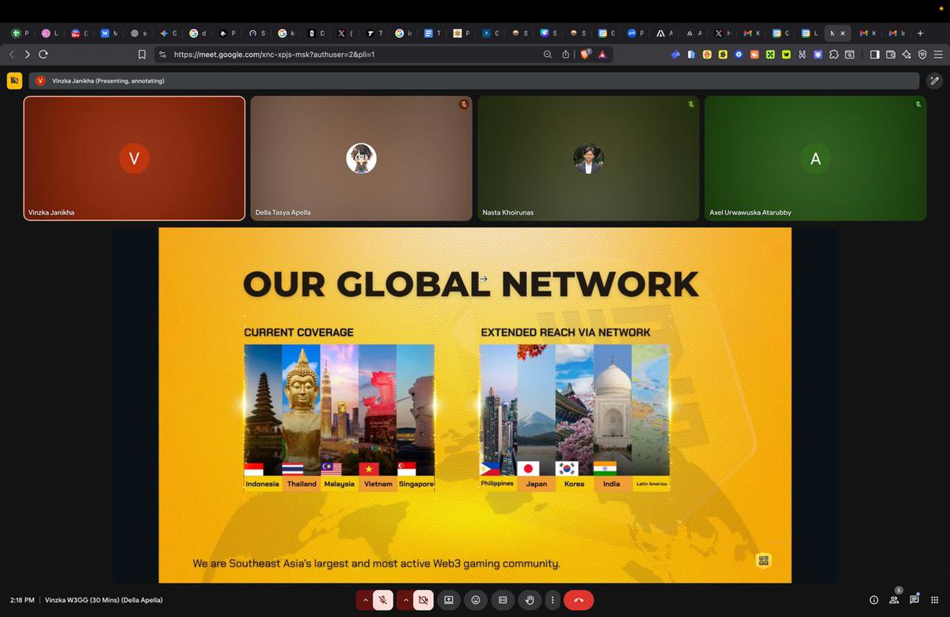
Task: Open meeting details info icon
Action: click(874, 600)
